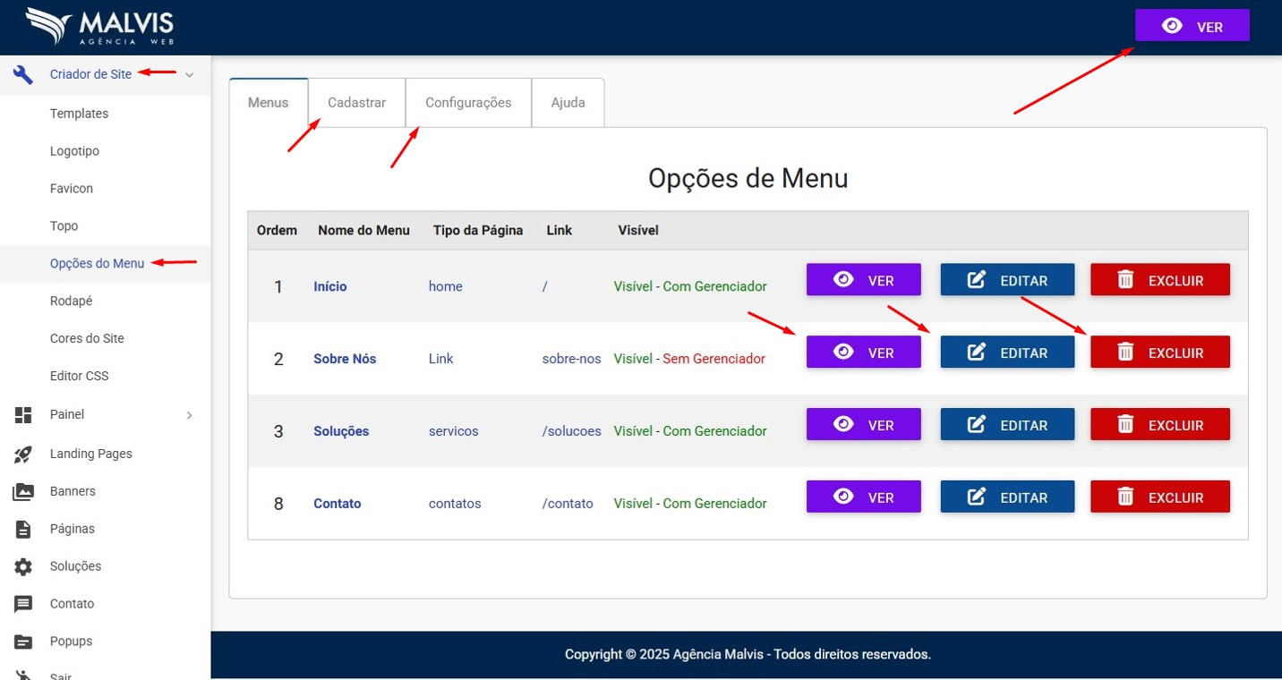
Task: Click the Landing Pages rocket icon
Action: coord(23,454)
